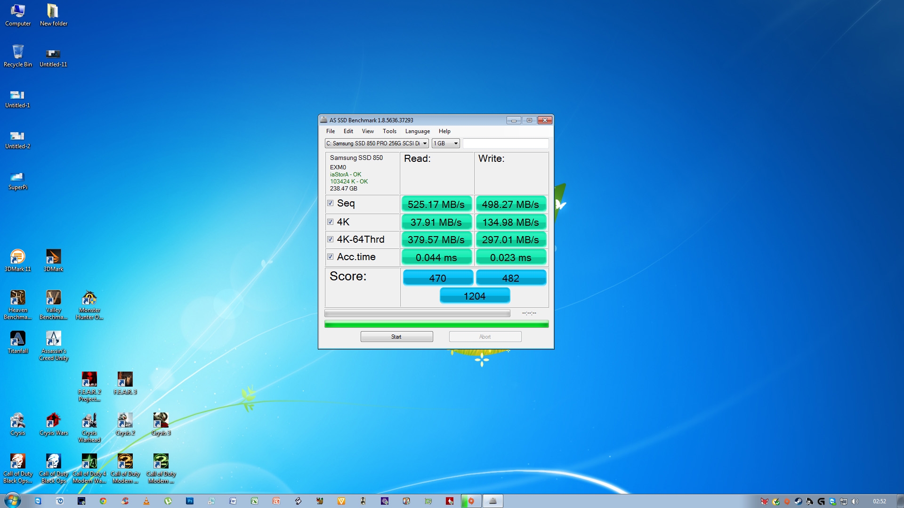Launch Assassin's Creed Unity shortcut
Image resolution: width=904 pixels, height=508 pixels.
coord(53,345)
